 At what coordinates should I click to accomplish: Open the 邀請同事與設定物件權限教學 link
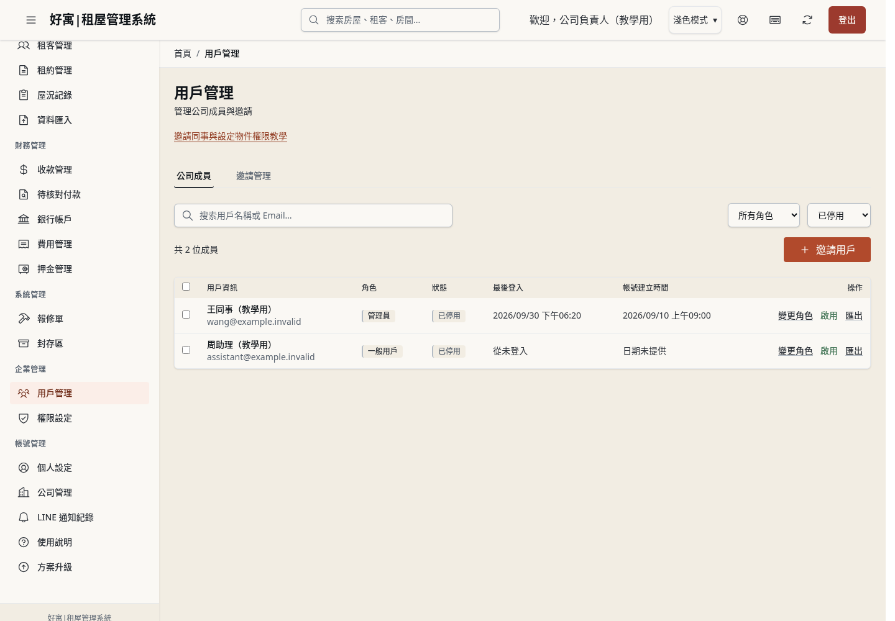[x=231, y=136]
